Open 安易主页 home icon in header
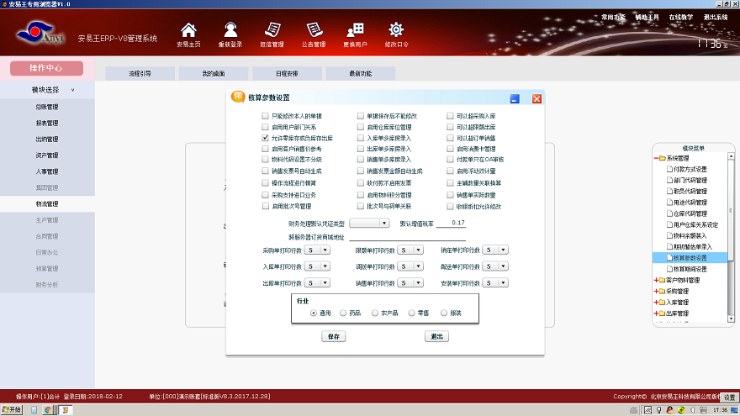Image resolution: width=740 pixels, height=416 pixels. (x=188, y=30)
